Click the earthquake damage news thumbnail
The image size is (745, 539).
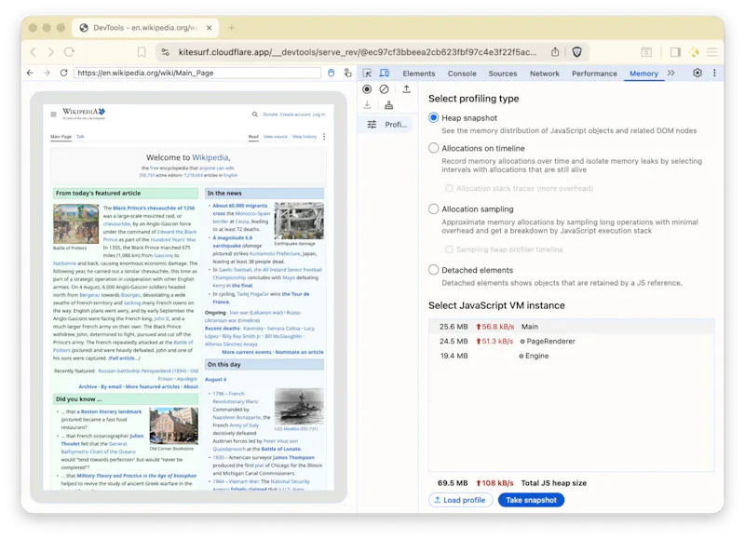tap(299, 221)
